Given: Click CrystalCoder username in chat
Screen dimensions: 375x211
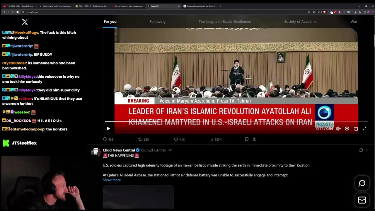Looking at the screenshot, I should pos(14,63).
